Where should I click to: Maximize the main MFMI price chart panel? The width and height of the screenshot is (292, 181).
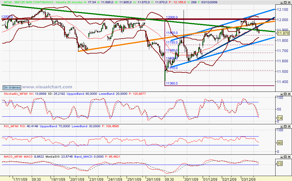pyautogui.click(x=285, y=2)
